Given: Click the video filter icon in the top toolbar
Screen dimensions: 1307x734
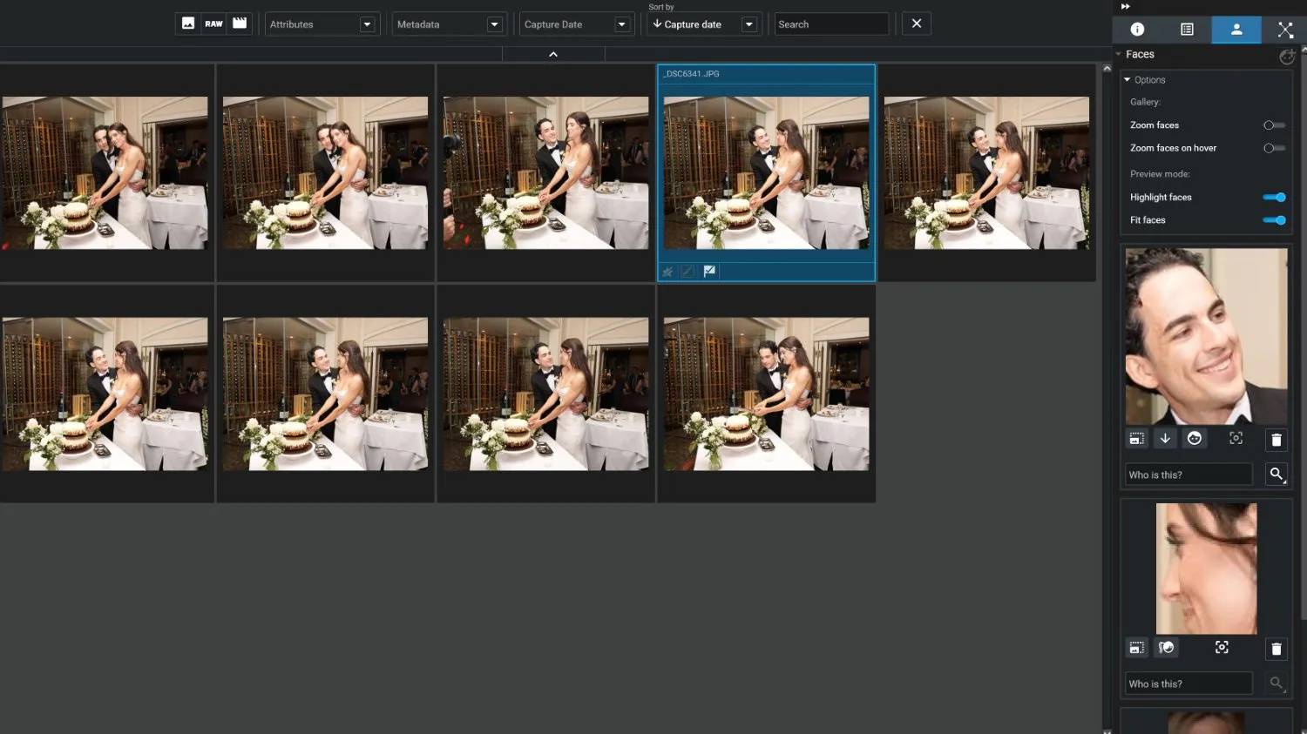Looking at the screenshot, I should pos(240,24).
